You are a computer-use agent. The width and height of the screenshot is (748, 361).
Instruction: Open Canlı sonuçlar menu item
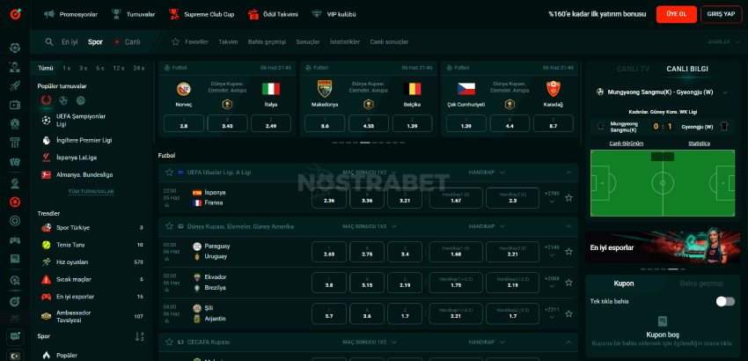389,42
